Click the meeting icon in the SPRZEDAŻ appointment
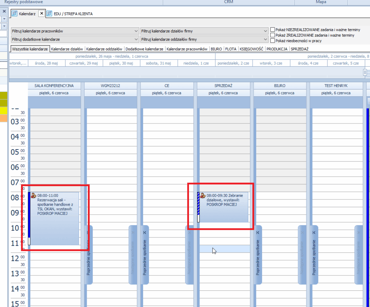 click(x=203, y=196)
